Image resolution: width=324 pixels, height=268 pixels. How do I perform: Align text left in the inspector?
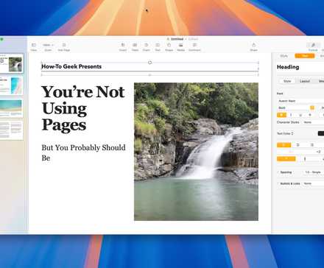point(284,145)
